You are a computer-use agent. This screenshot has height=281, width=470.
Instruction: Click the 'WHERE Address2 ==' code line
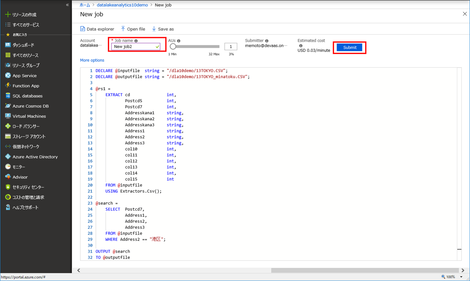click(x=135, y=239)
